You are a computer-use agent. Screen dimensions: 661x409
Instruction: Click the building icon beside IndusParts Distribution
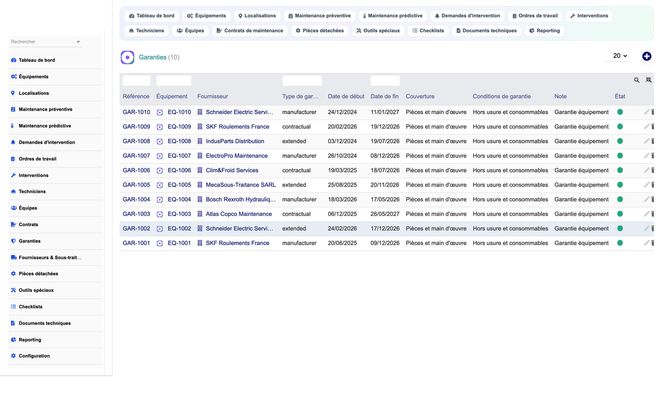(x=200, y=141)
